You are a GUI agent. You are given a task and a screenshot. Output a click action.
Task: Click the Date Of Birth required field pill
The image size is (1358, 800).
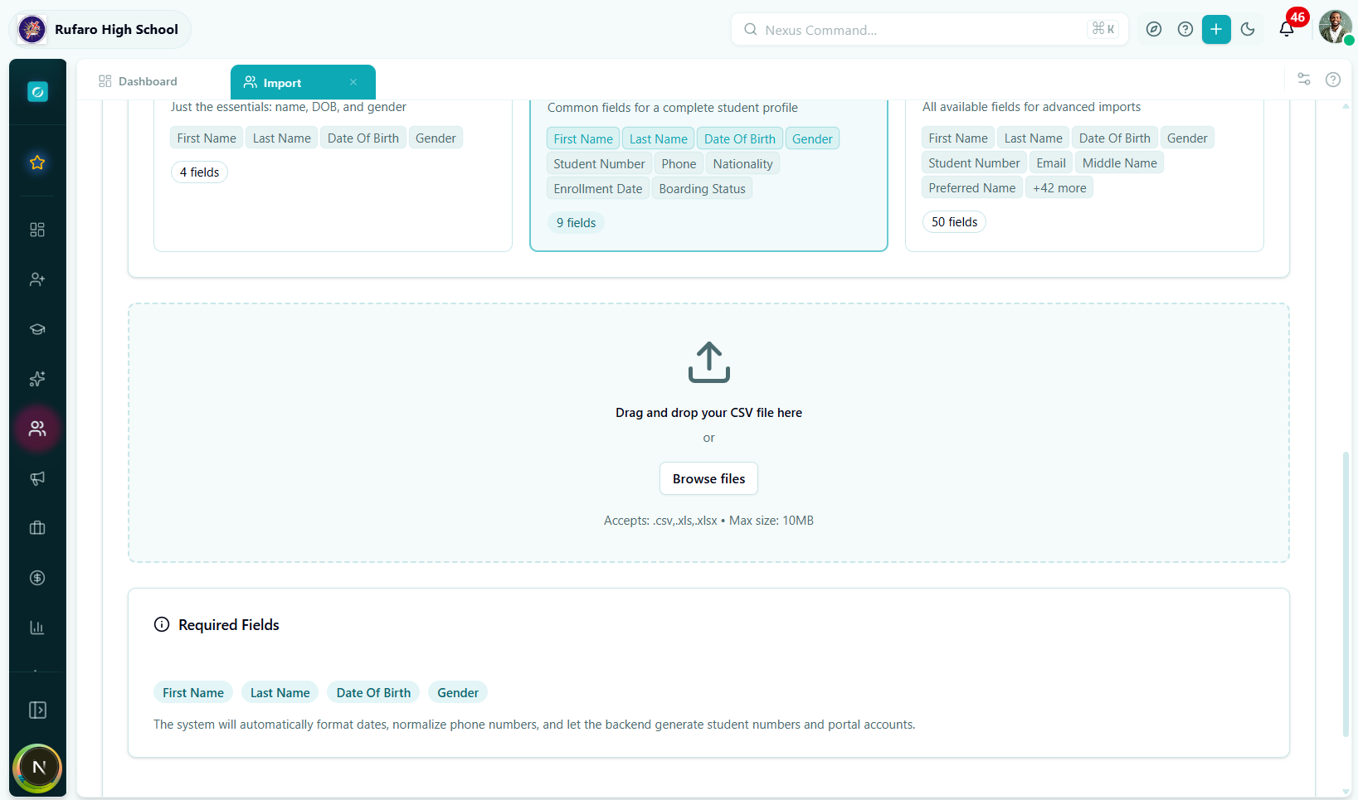click(x=373, y=693)
